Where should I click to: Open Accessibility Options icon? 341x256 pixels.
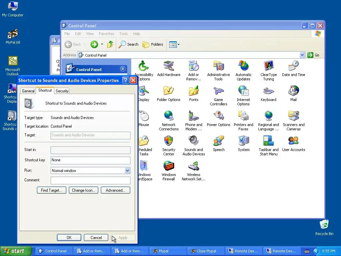(x=144, y=71)
